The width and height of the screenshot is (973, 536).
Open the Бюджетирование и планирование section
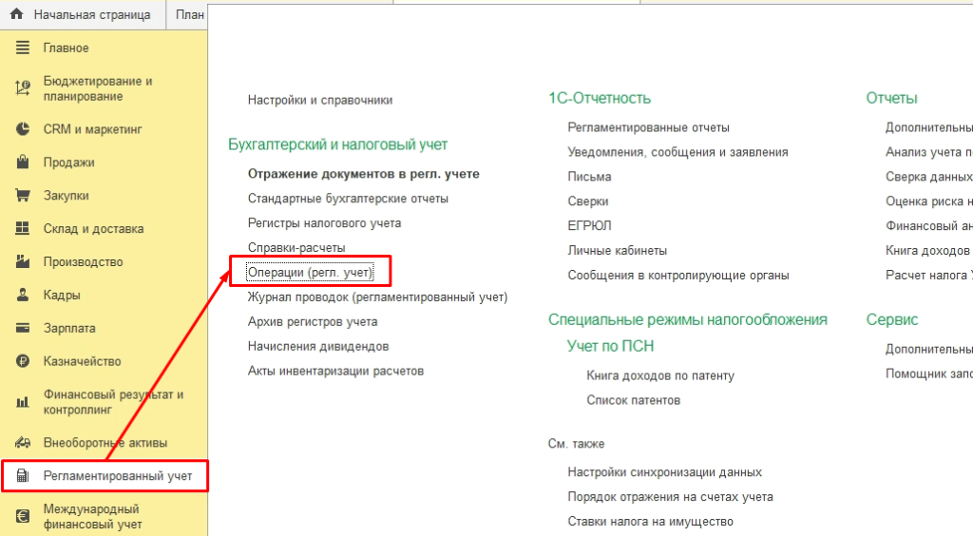98,88
